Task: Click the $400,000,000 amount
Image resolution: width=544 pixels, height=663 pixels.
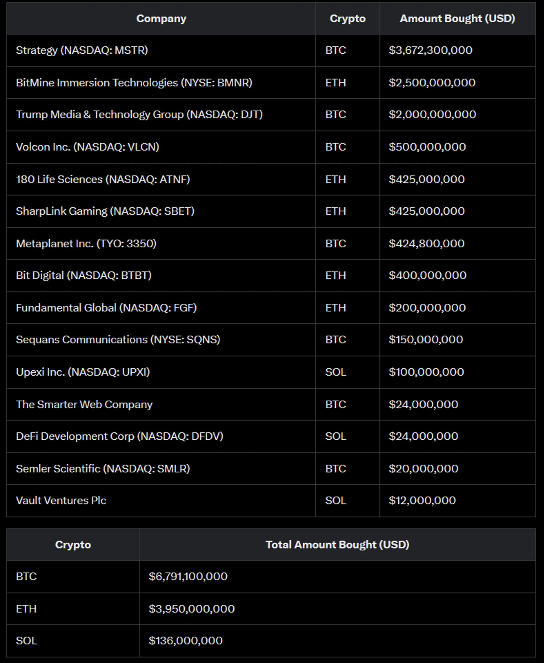Action: (x=427, y=275)
